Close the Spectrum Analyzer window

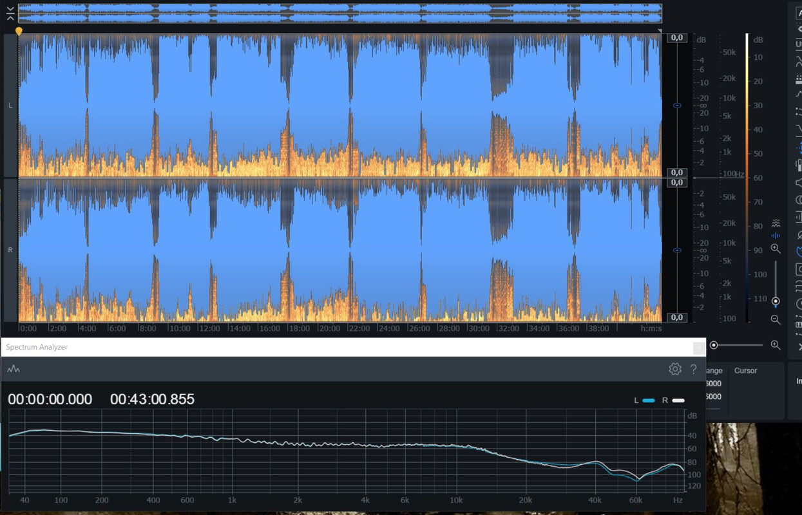(699, 348)
